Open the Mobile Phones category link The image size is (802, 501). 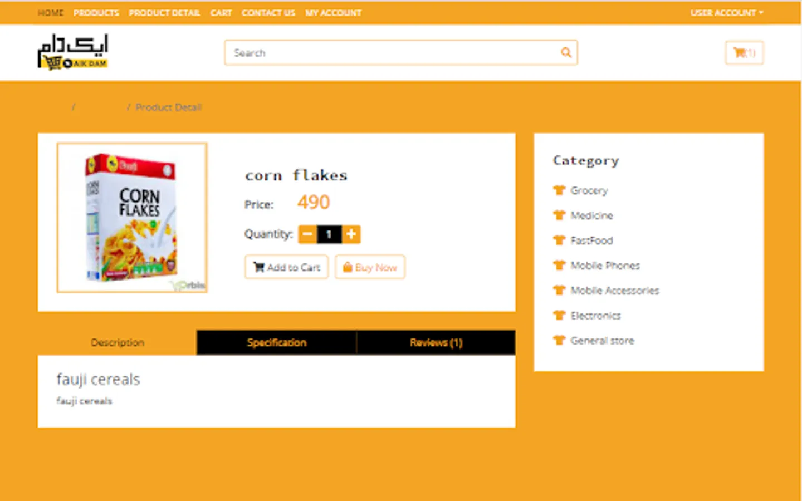(605, 266)
